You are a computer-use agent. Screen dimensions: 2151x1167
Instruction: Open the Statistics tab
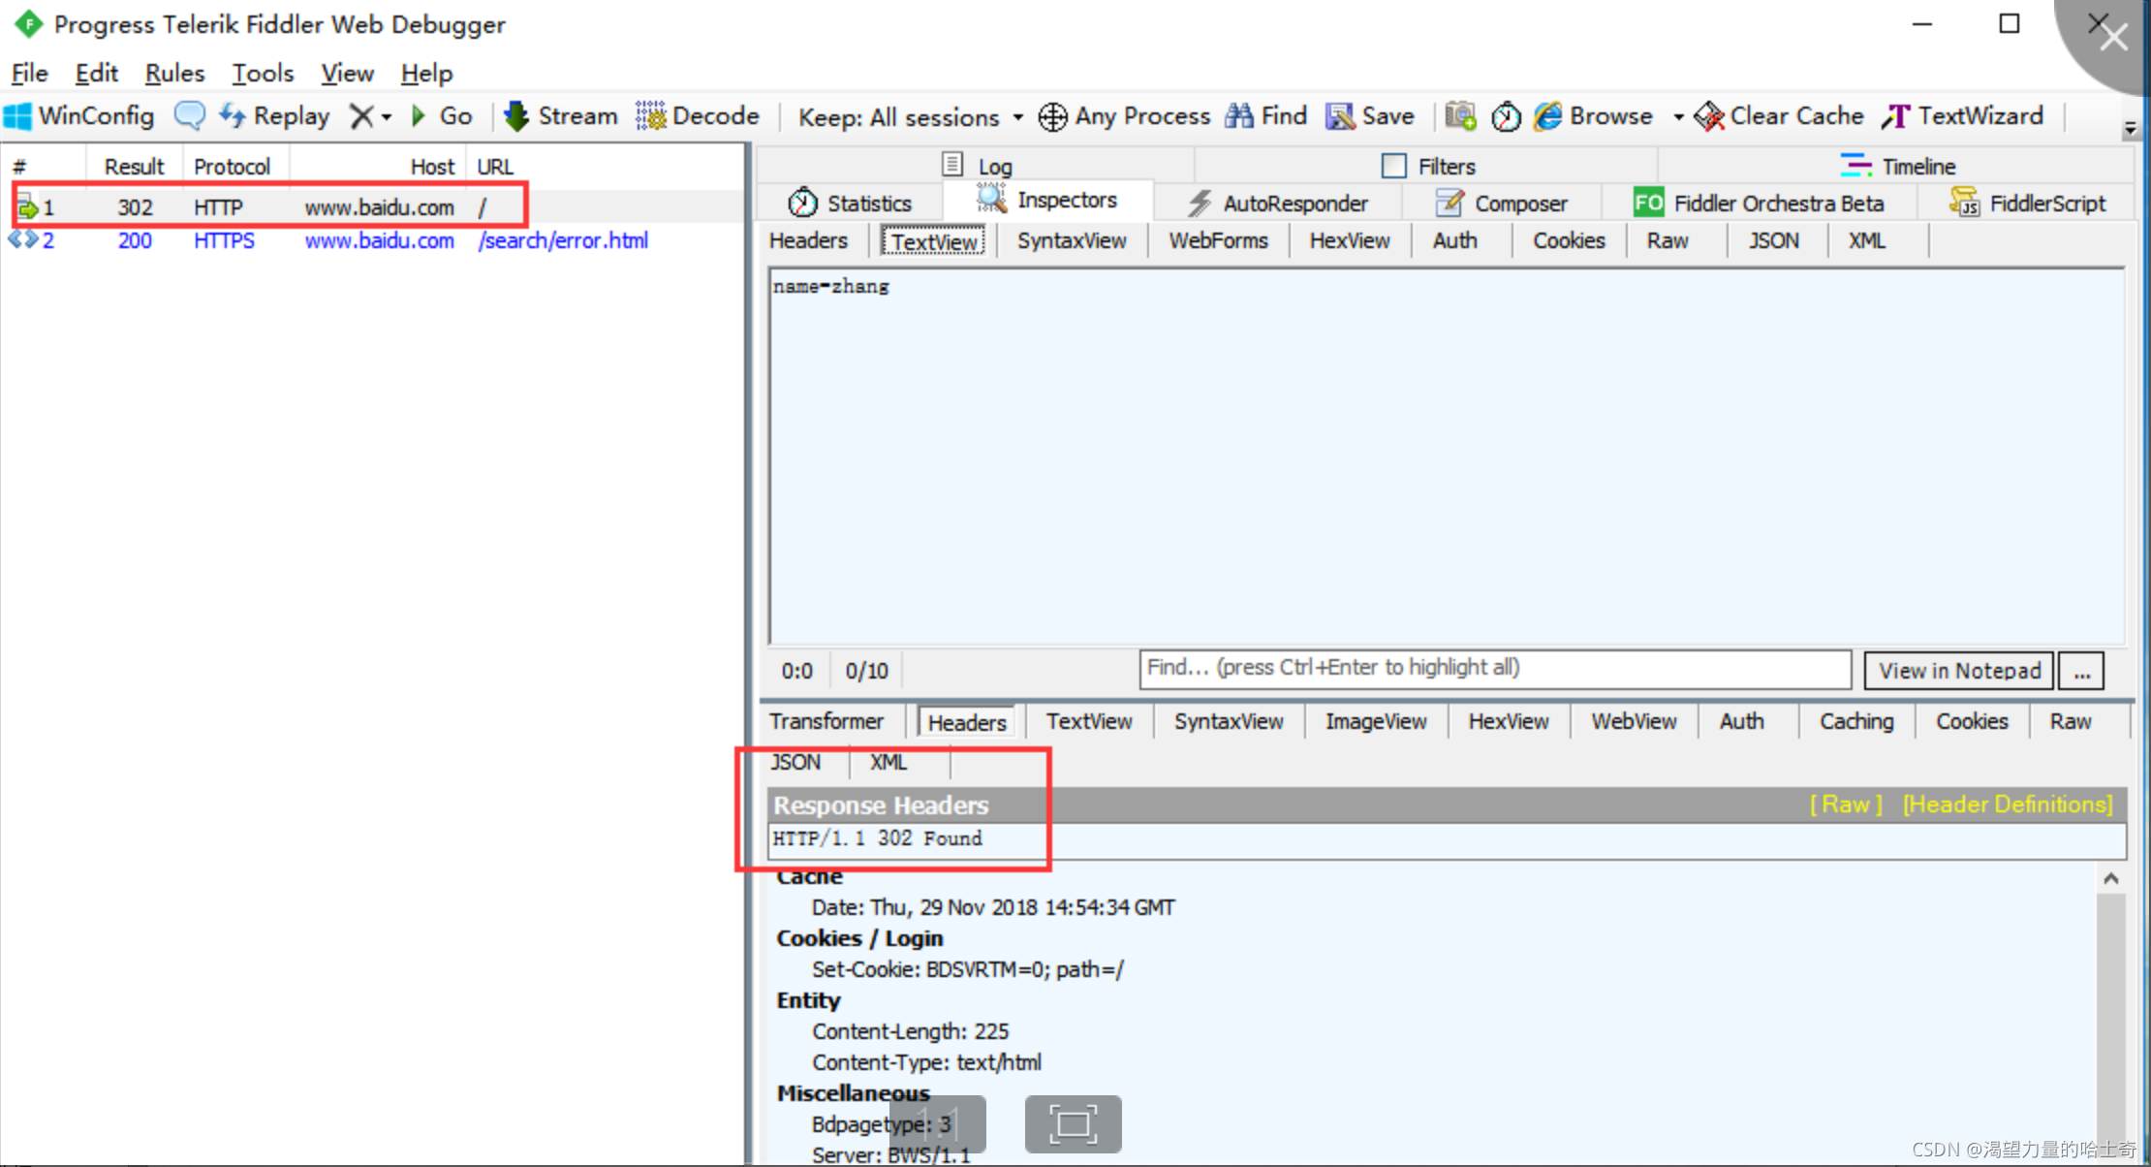point(851,204)
